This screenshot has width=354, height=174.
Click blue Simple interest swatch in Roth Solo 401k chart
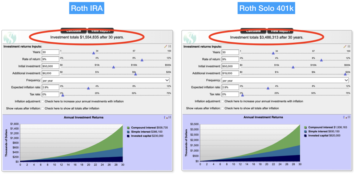pyautogui.click(x=306, y=131)
